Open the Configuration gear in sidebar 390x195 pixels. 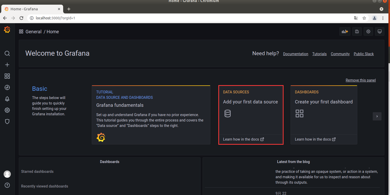pos(7,110)
